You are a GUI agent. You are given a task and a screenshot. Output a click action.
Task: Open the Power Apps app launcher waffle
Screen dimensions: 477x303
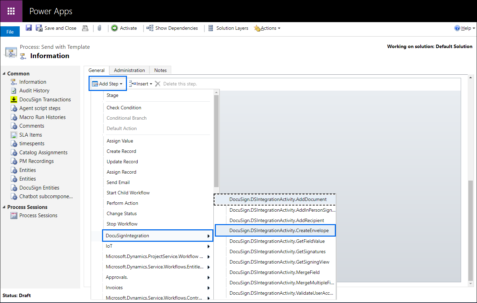tap(11, 11)
